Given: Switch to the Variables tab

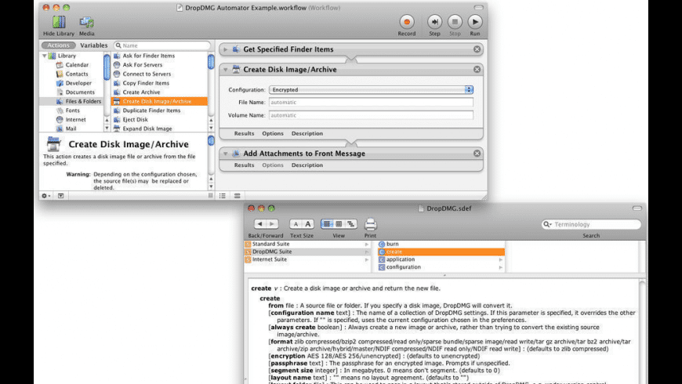Looking at the screenshot, I should [93, 45].
